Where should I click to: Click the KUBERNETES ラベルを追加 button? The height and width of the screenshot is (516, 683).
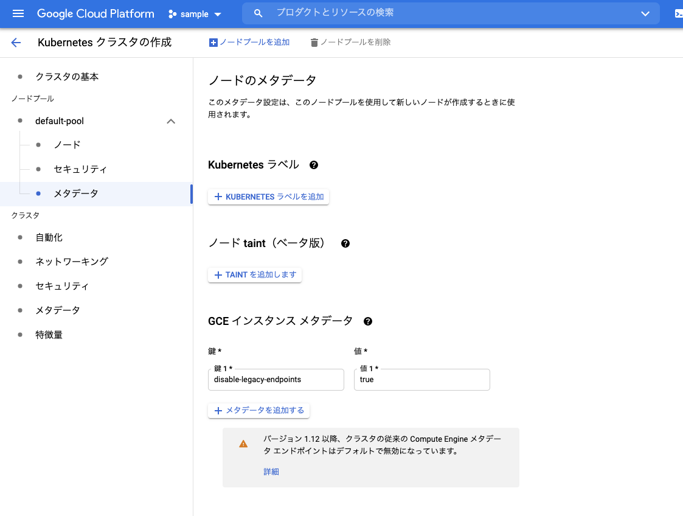[268, 197]
